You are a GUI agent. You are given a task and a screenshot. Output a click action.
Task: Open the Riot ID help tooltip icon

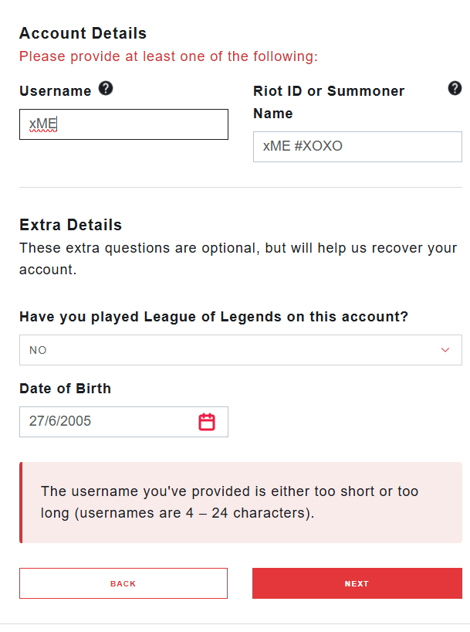point(455,88)
